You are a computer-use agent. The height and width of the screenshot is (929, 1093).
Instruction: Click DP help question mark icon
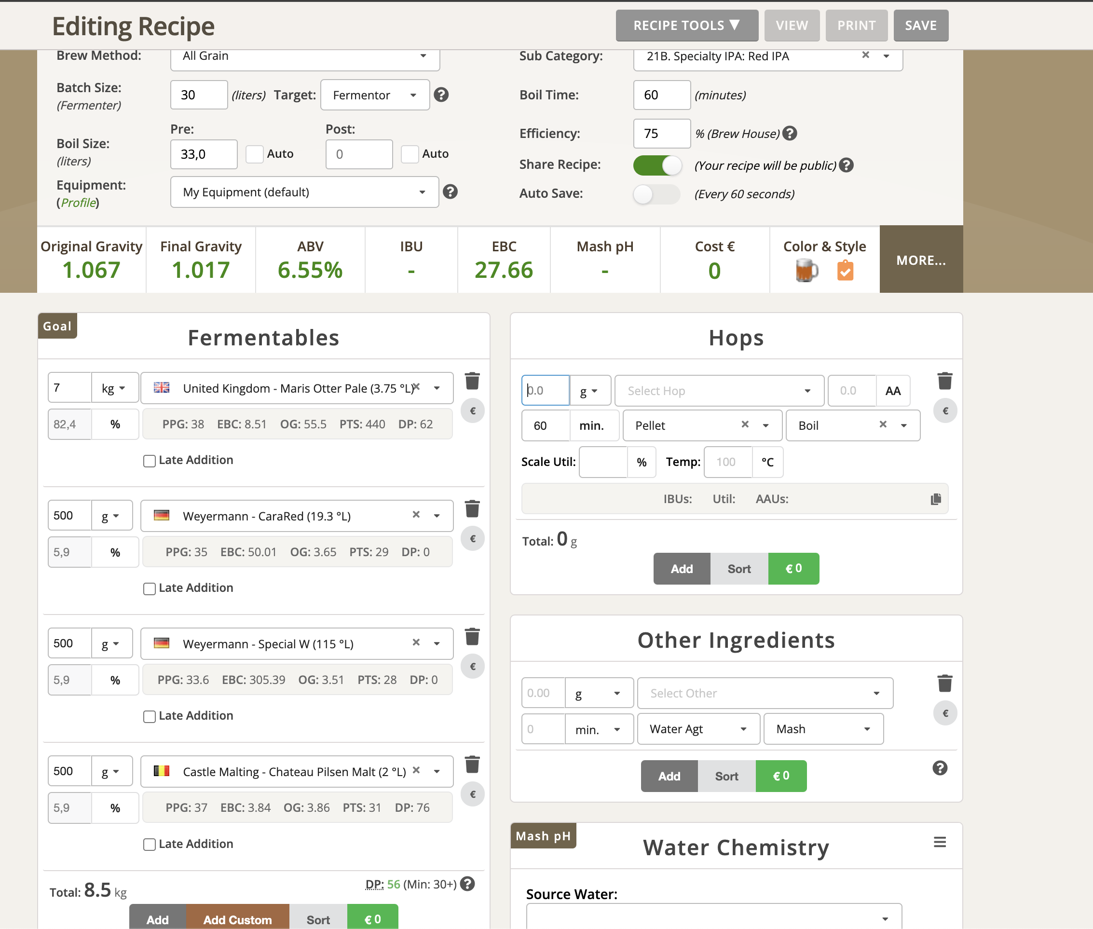[x=467, y=884]
